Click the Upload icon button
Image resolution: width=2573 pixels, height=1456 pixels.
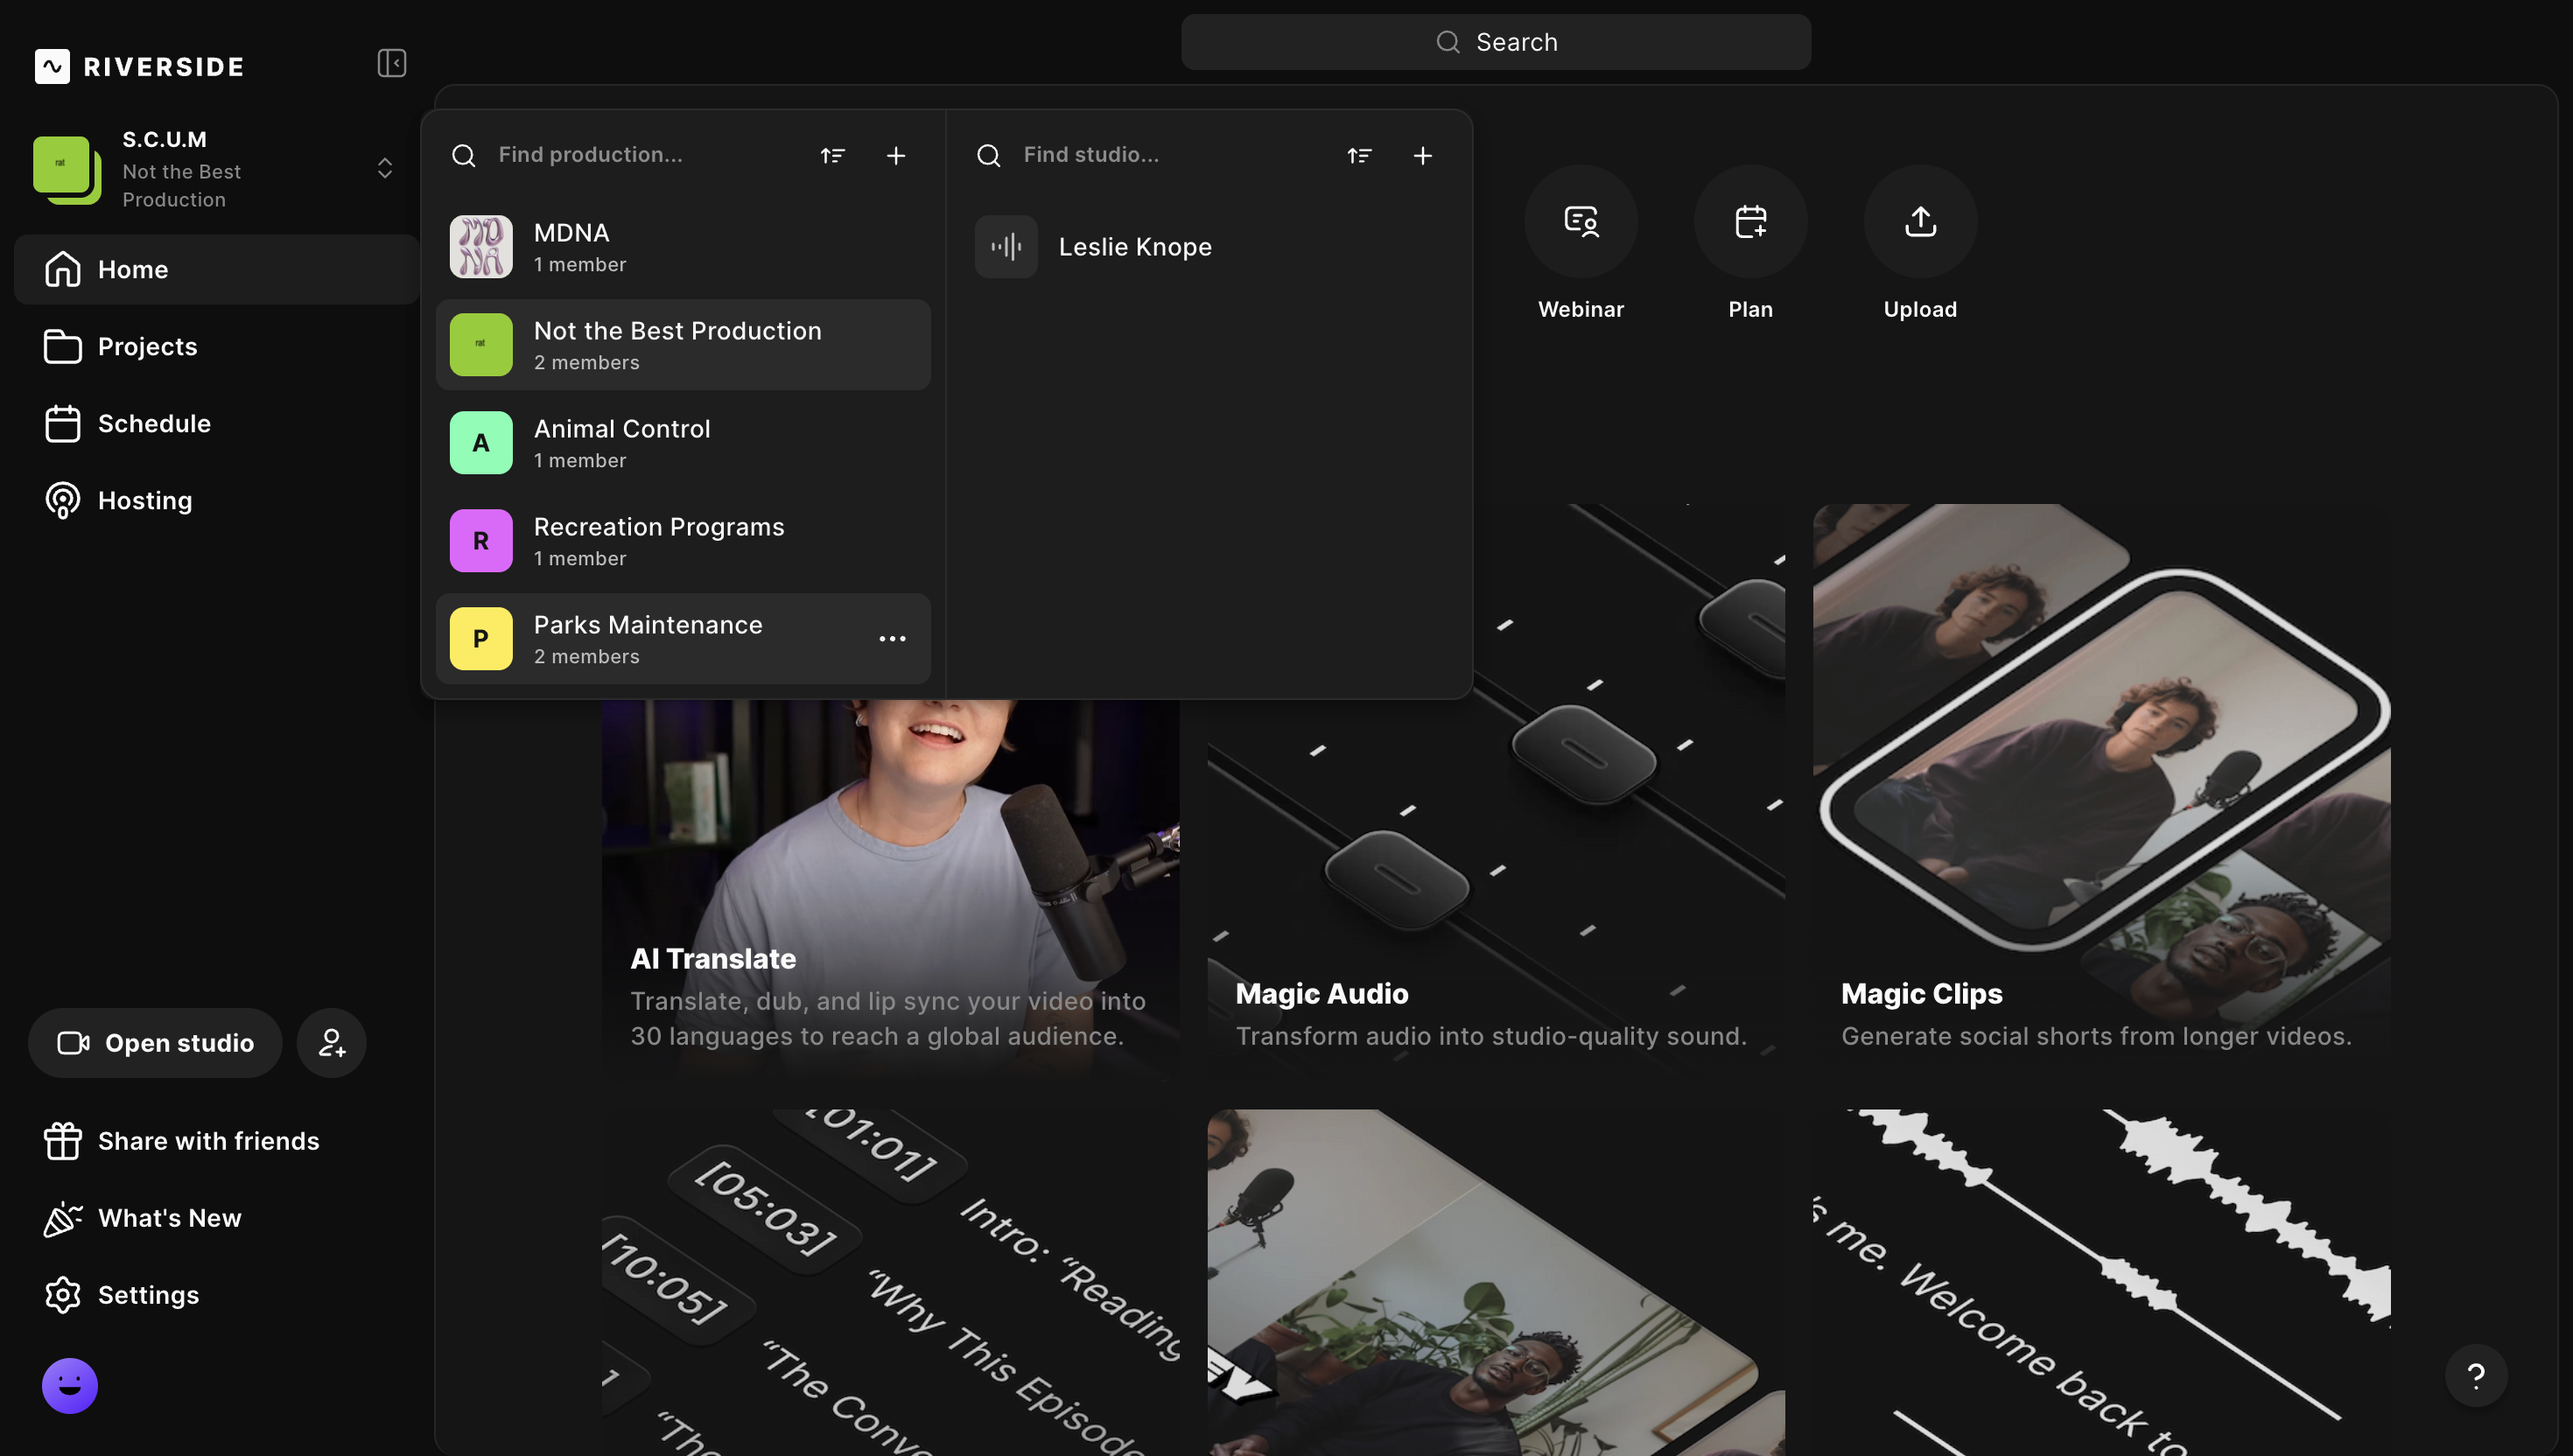coord(1919,222)
